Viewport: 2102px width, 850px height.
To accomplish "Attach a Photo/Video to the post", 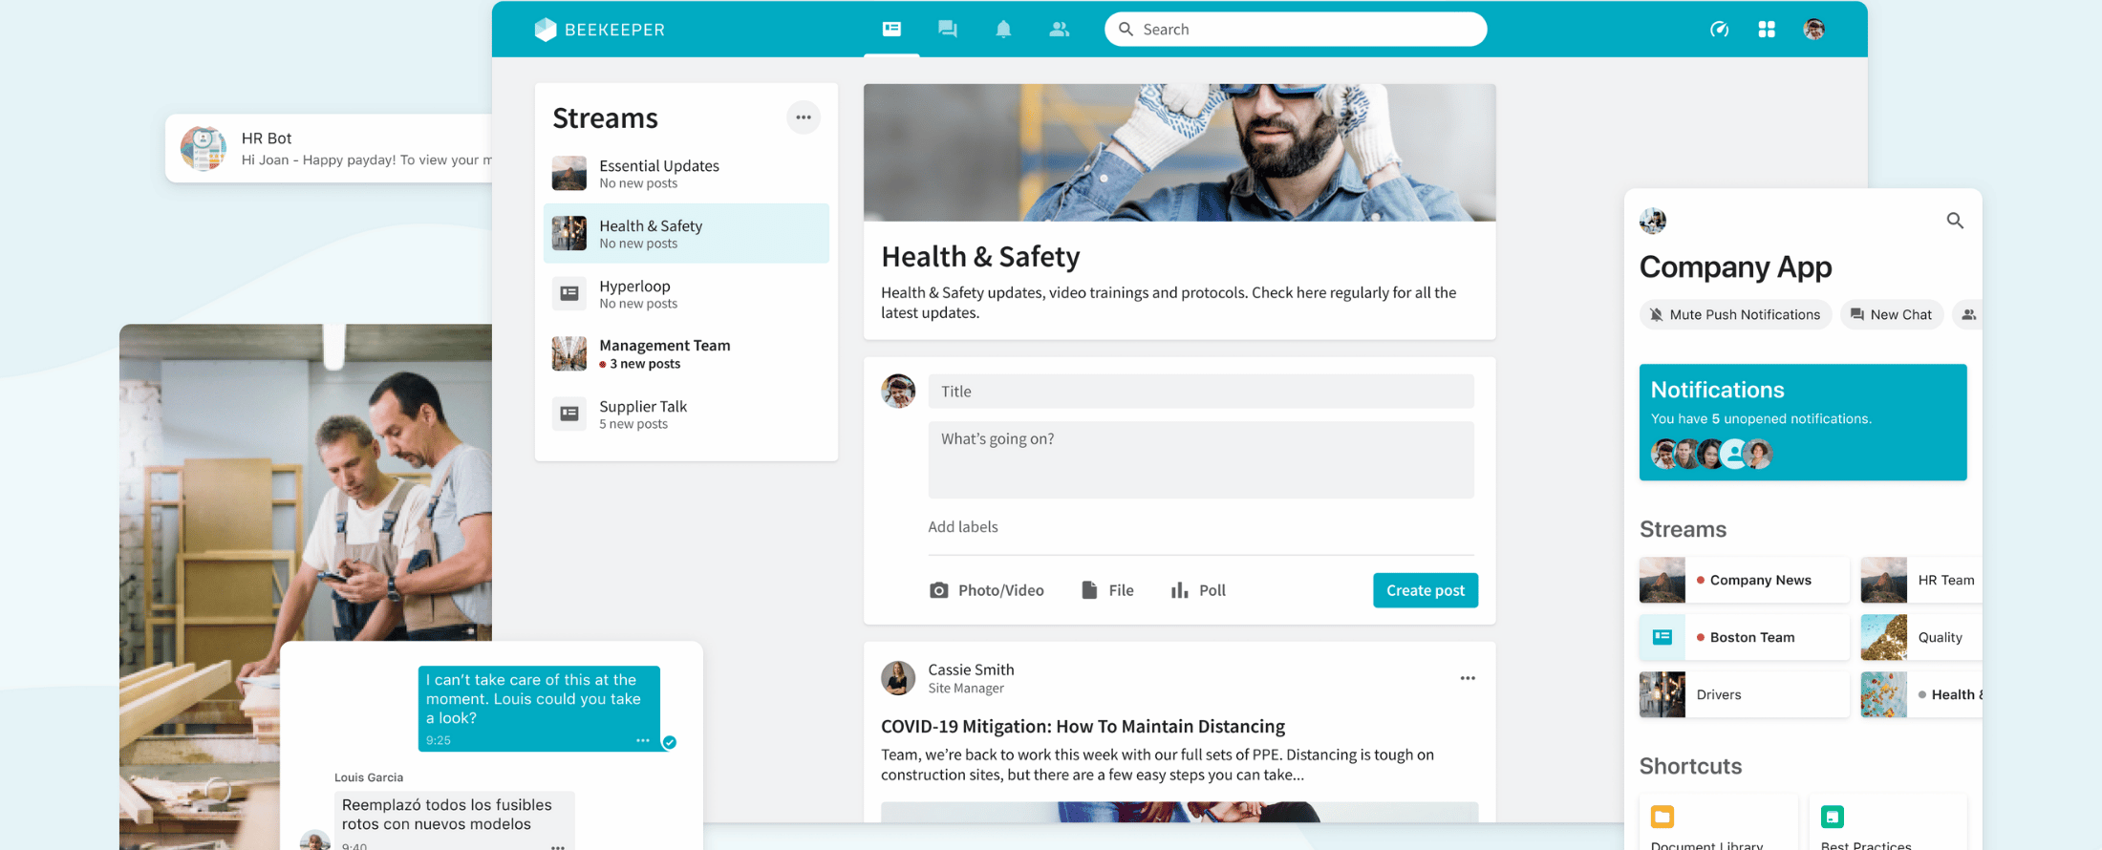I will (986, 590).
